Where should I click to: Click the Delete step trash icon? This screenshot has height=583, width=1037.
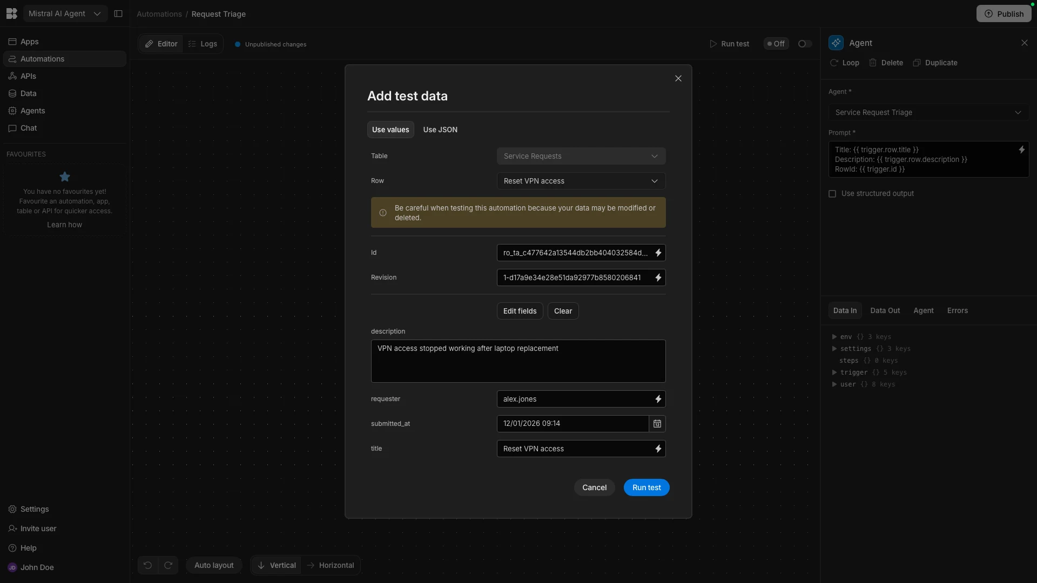[x=873, y=63]
